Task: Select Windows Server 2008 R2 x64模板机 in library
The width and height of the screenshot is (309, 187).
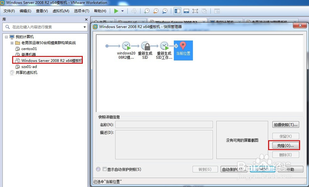Action: [x=51, y=61]
